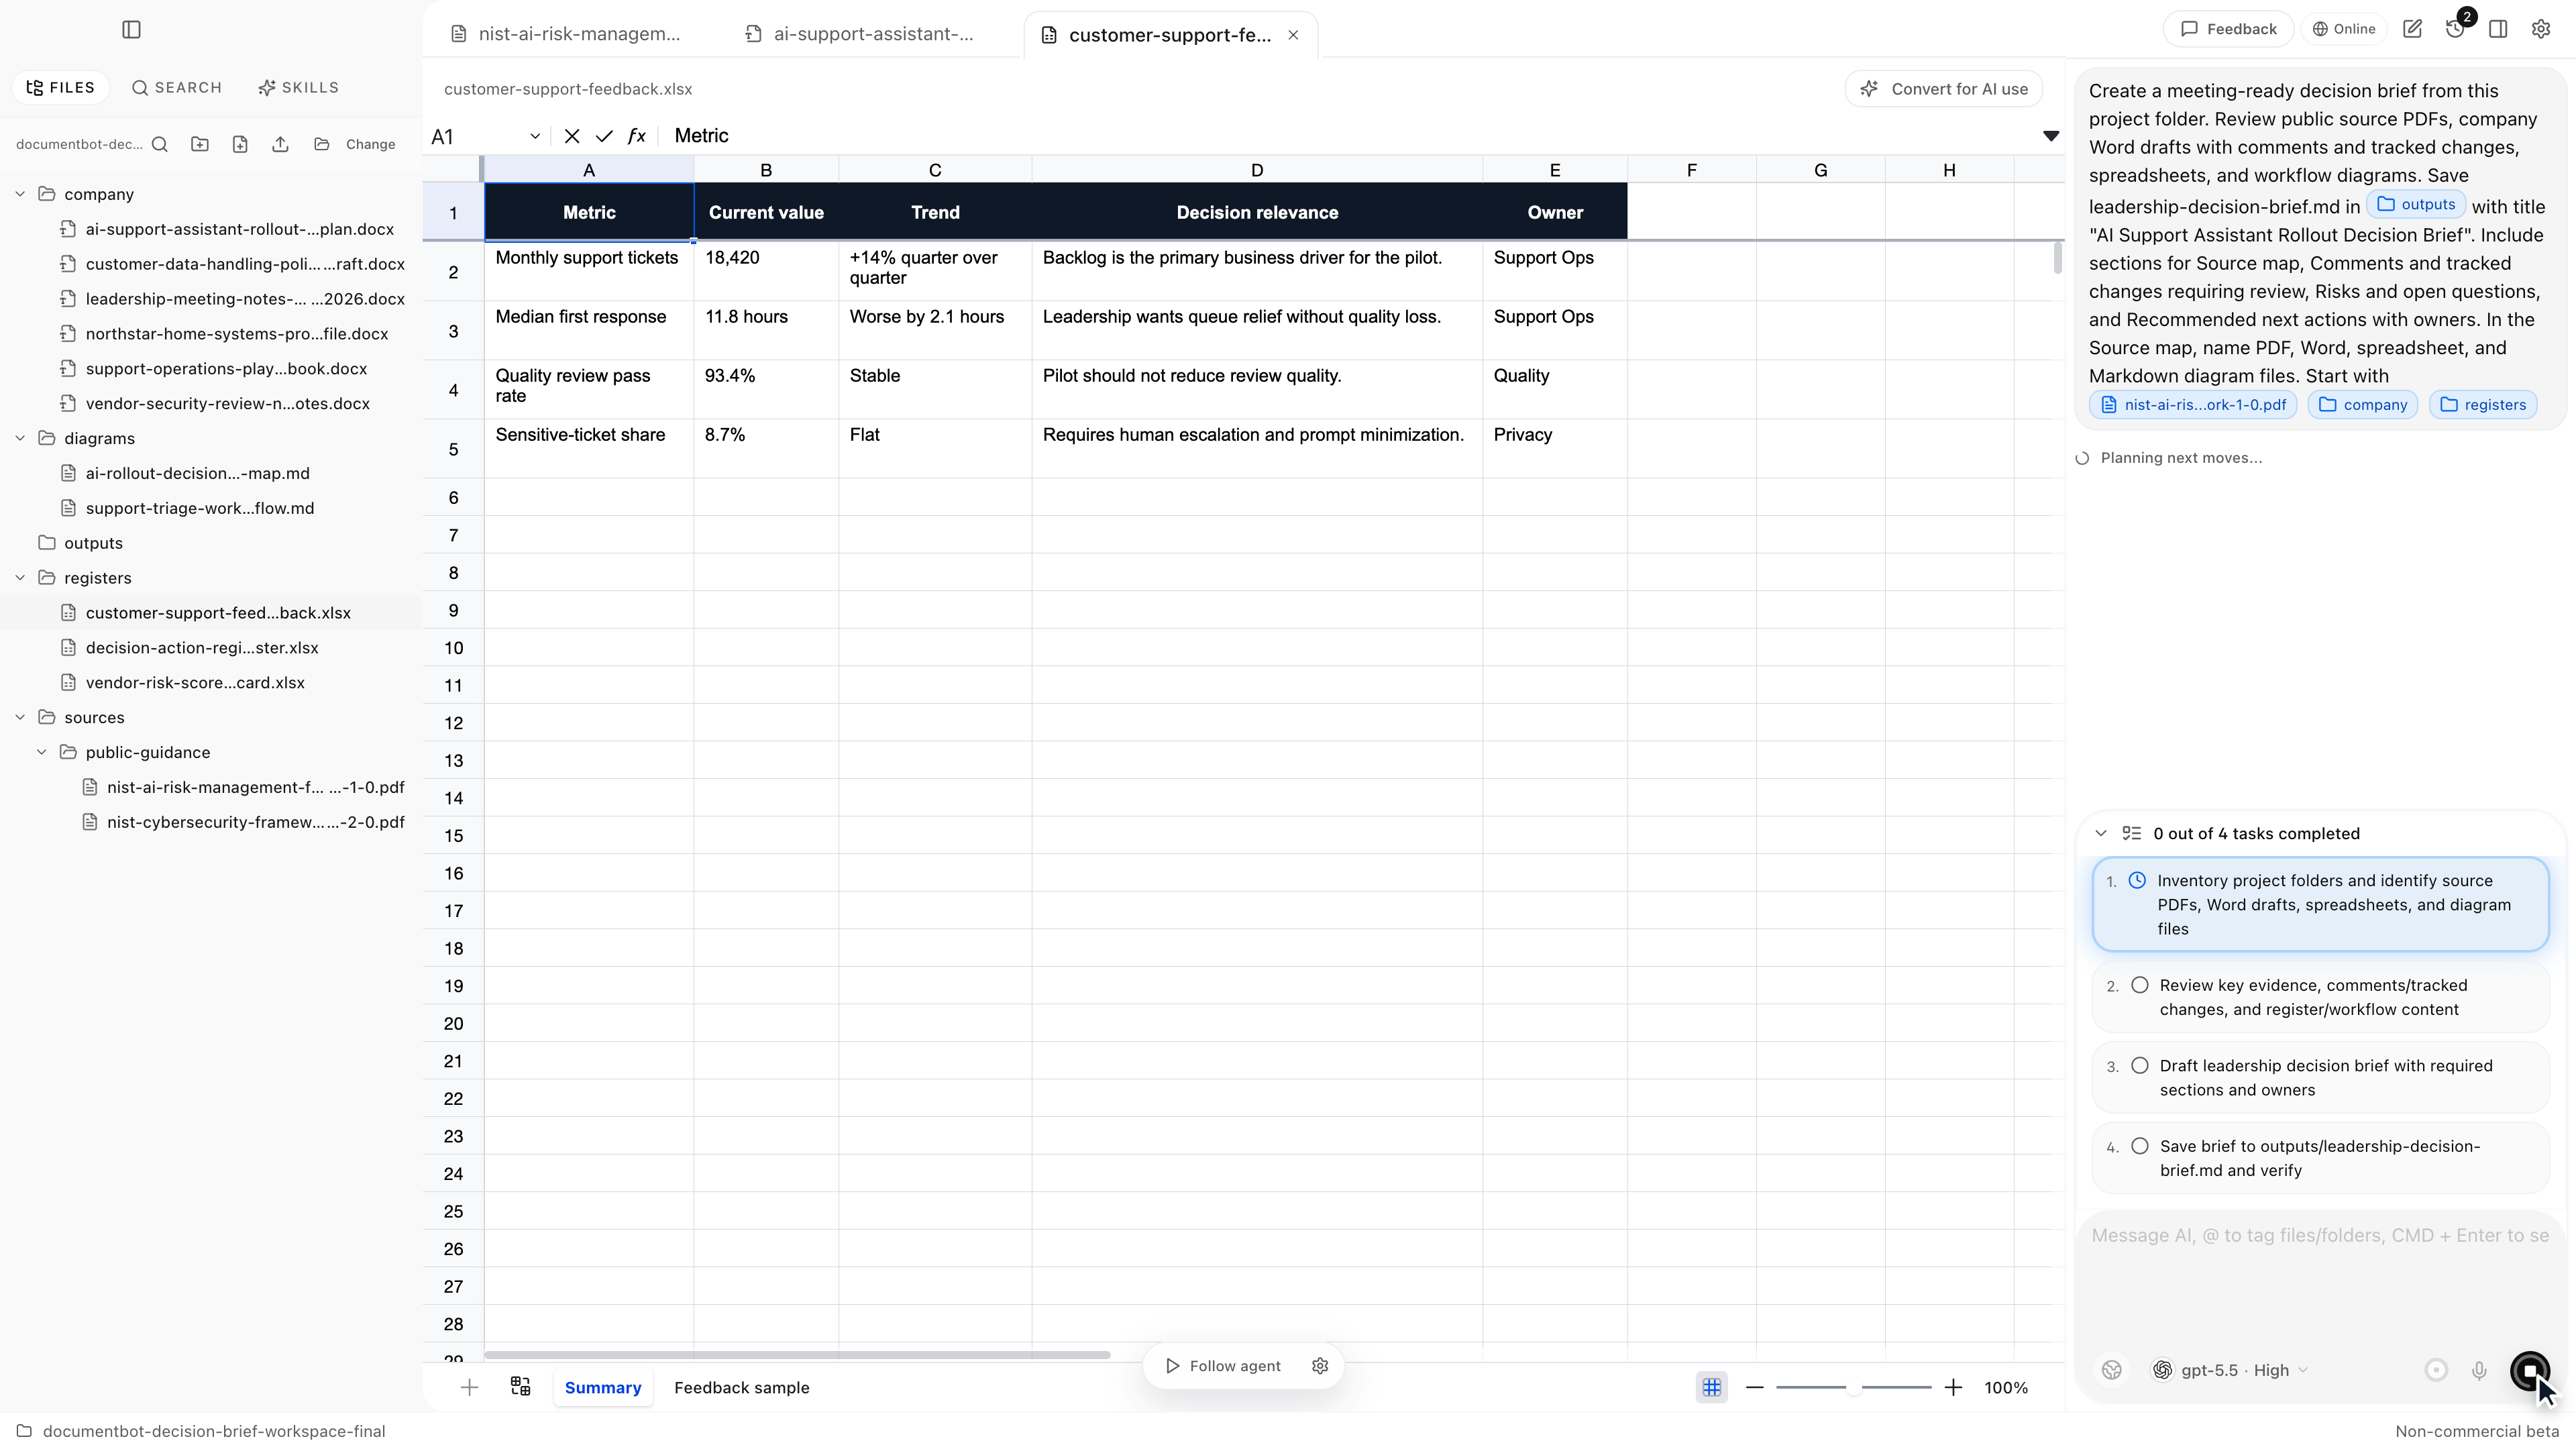Select cell with value 18,420
The height and width of the screenshot is (1449, 2576).
pos(766,271)
